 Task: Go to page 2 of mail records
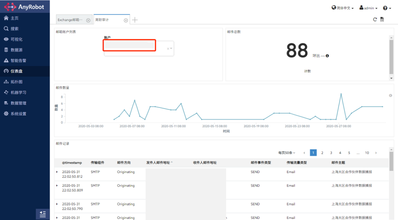(322, 153)
